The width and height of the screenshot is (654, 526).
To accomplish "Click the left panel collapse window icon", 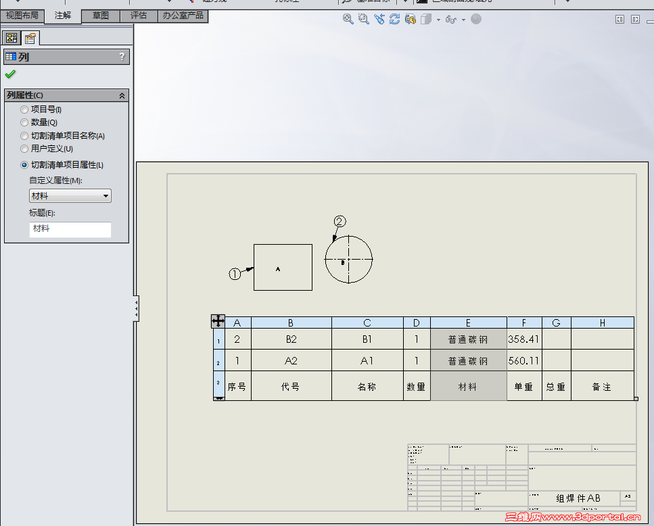I will click(x=620, y=19).
